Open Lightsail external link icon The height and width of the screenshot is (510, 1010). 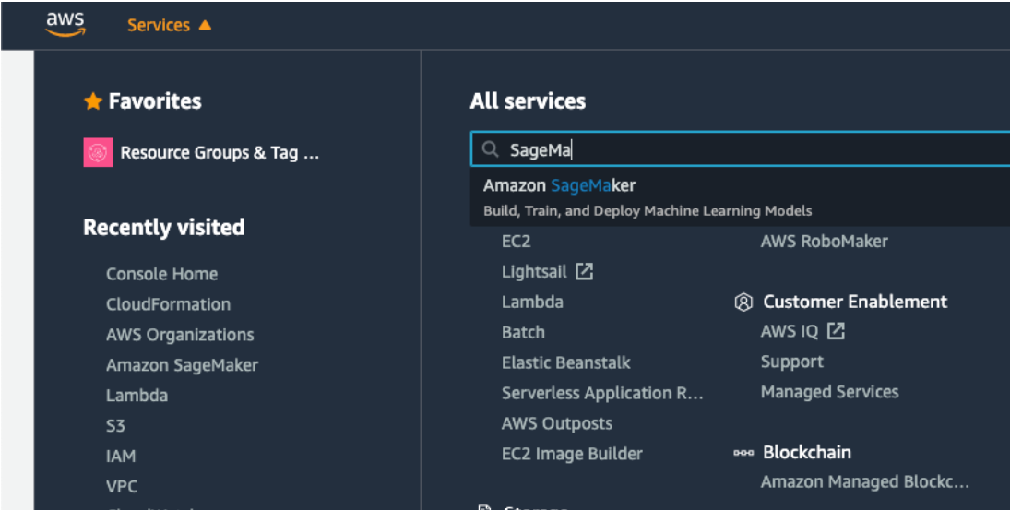point(584,271)
